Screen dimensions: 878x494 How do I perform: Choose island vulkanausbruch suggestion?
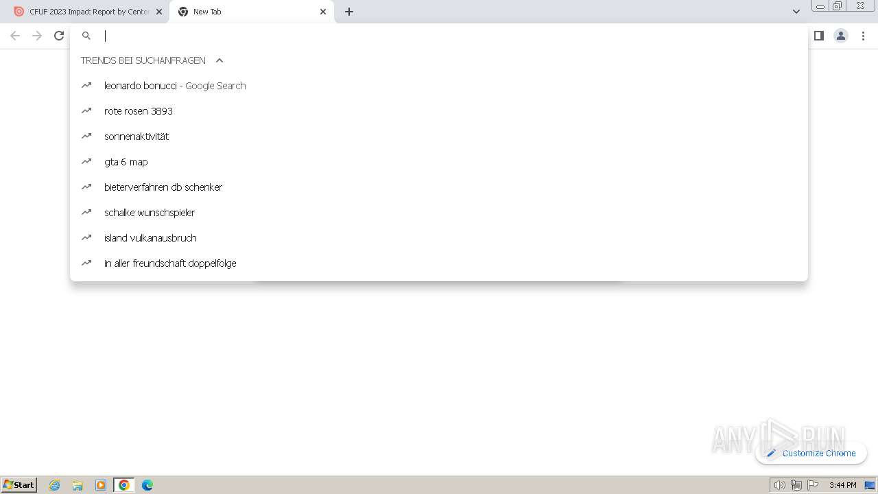point(439,238)
